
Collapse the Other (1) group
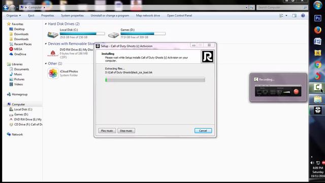[x=46, y=64]
